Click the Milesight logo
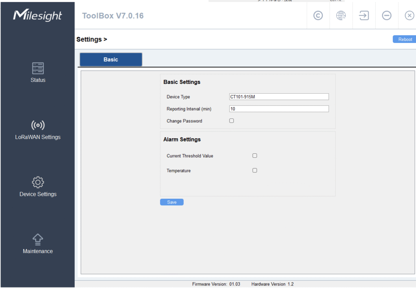 coord(38,15)
